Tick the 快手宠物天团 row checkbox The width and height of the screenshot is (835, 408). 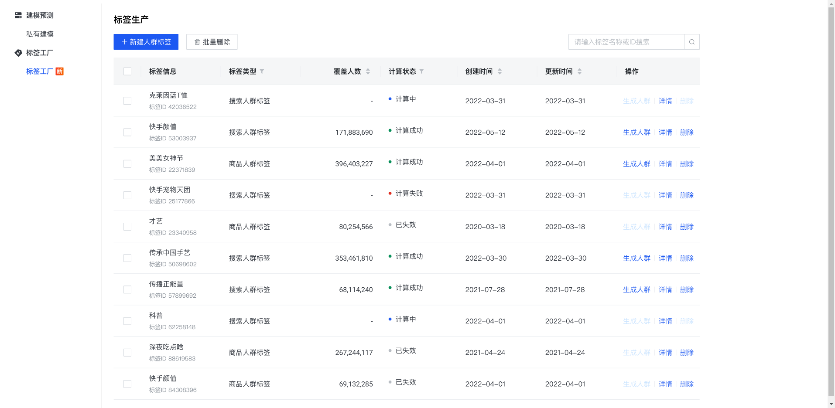point(127,195)
